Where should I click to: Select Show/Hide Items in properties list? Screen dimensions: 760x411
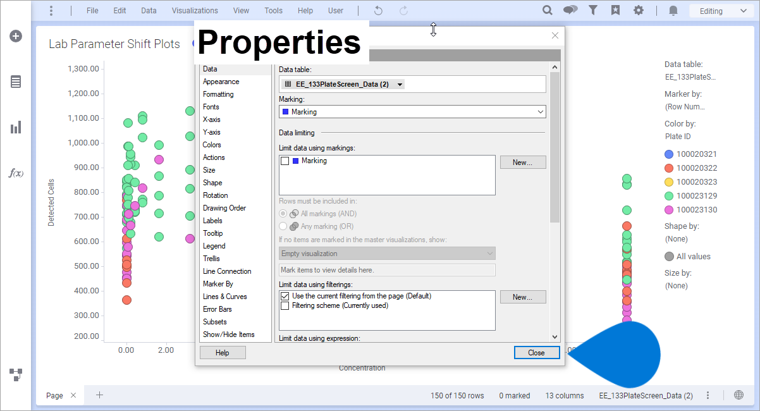(x=229, y=334)
